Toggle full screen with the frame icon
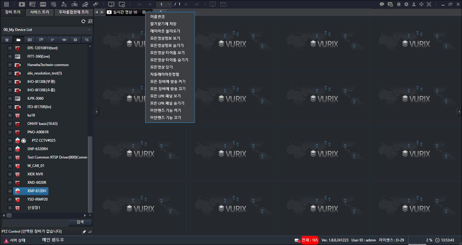This screenshot has height=245, width=462. (x=429, y=4)
